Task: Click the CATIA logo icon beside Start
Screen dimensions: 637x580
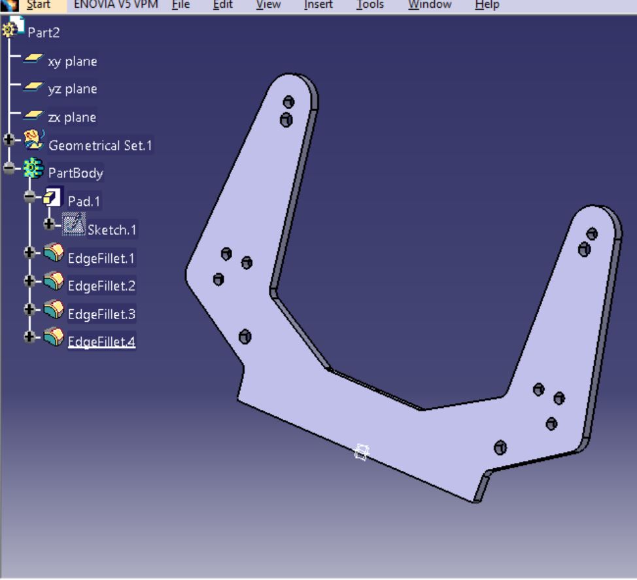Action: click(x=9, y=5)
